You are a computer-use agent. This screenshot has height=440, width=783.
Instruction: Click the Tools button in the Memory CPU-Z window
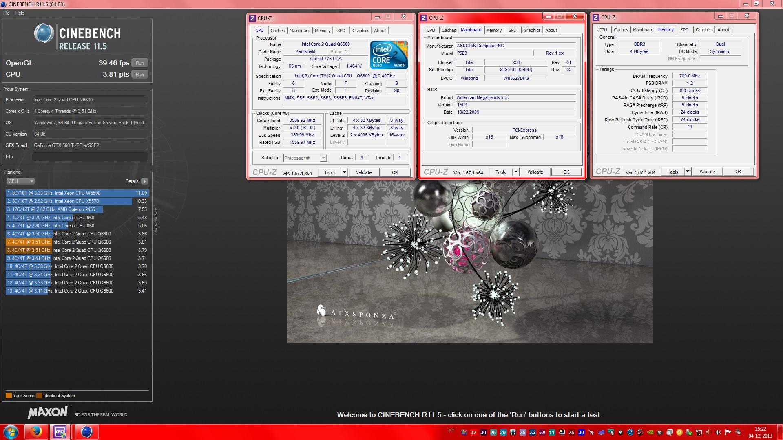click(x=673, y=172)
